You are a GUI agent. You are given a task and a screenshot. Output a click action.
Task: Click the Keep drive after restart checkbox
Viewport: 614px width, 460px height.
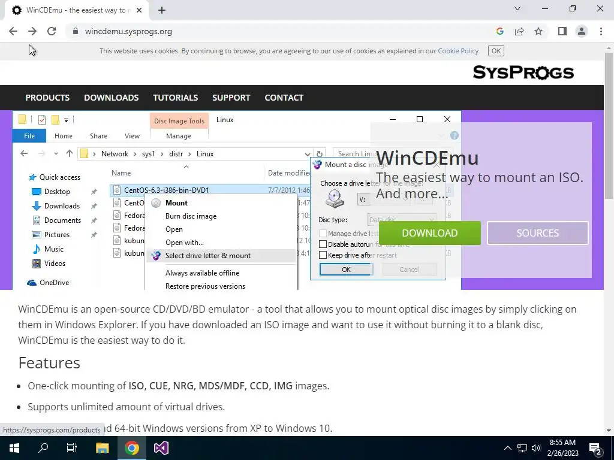[323, 255]
